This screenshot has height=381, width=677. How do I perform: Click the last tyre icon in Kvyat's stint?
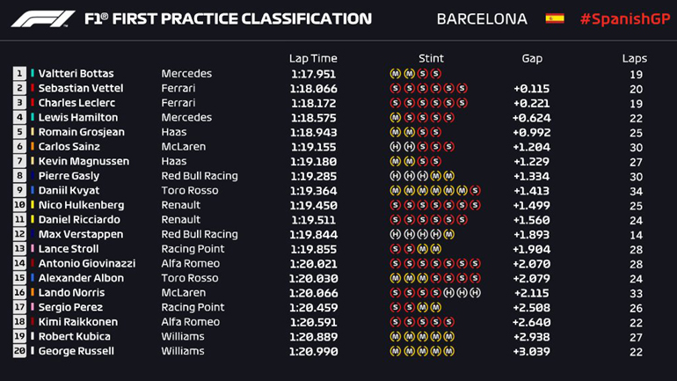click(x=476, y=191)
